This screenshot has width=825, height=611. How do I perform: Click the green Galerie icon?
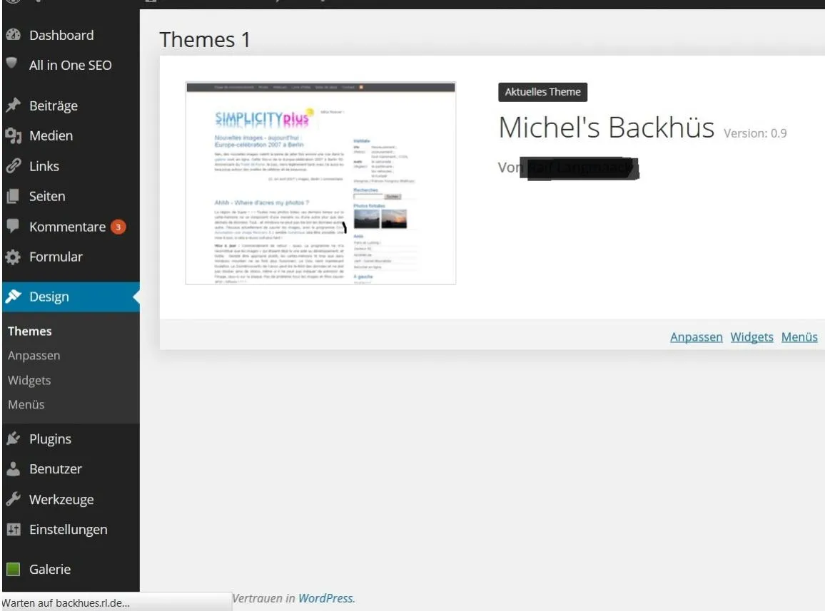(x=13, y=569)
